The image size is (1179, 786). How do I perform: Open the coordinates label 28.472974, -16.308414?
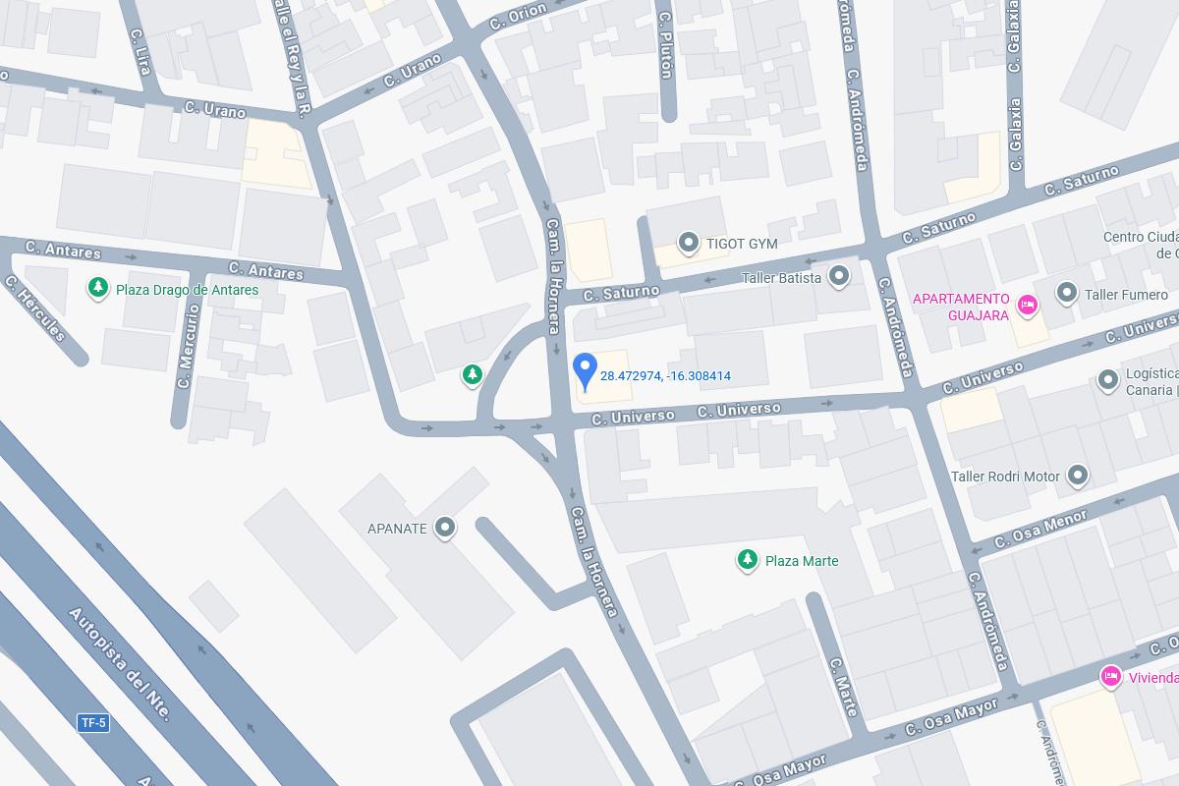click(665, 376)
